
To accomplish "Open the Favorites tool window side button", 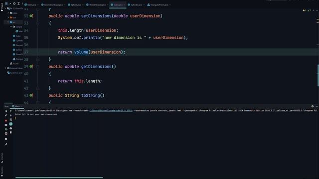I will coord(2,172).
